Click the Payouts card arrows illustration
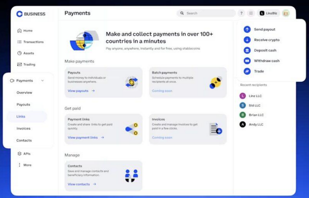Image resolution: width=309 pixels, height=198 pixels. click(x=132, y=82)
